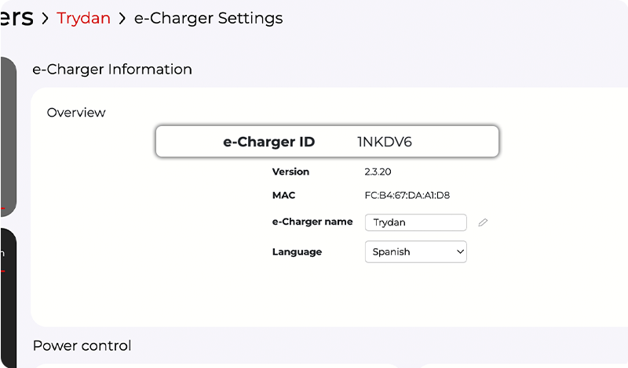Click the breadcrumb chevron after Trydan
This screenshot has height=368, width=628.
click(x=122, y=18)
